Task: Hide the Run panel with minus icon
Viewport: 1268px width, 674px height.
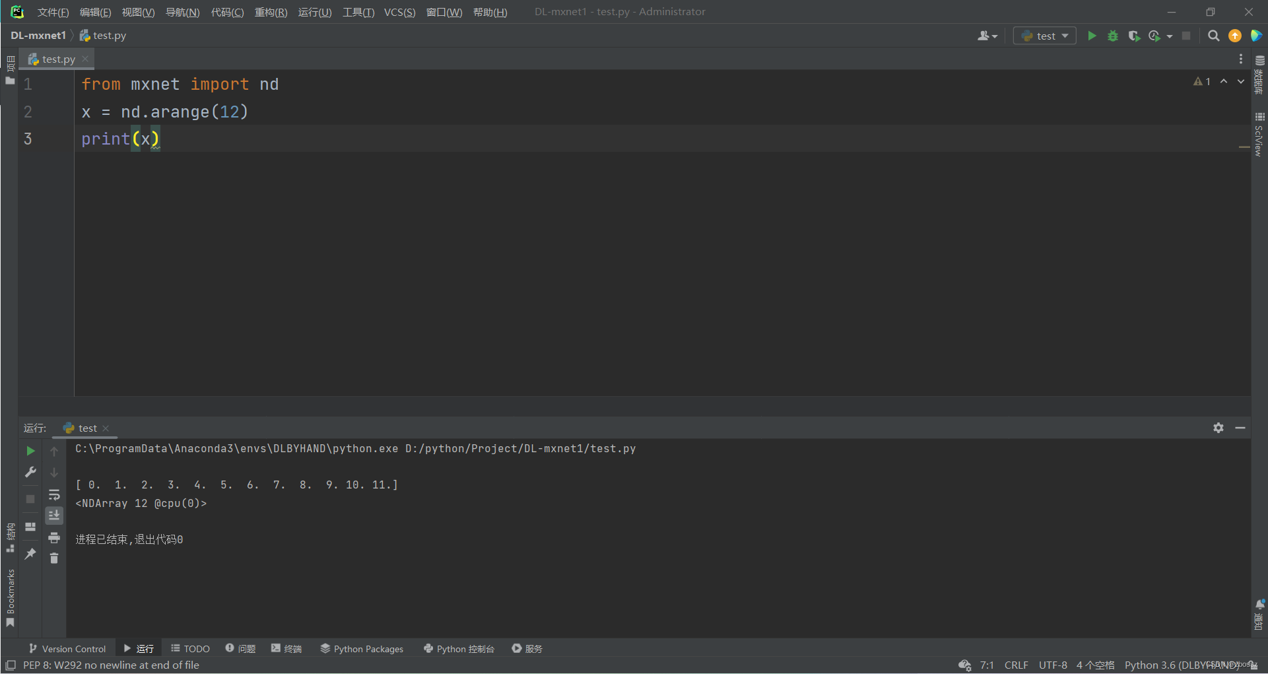Action: pos(1240,428)
